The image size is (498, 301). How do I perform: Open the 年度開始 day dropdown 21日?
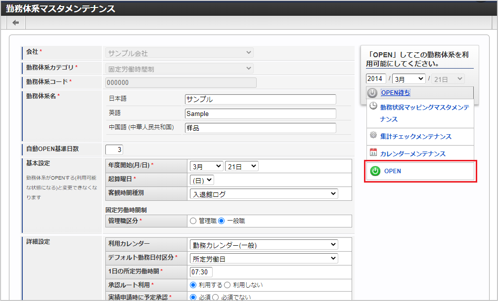click(x=241, y=166)
